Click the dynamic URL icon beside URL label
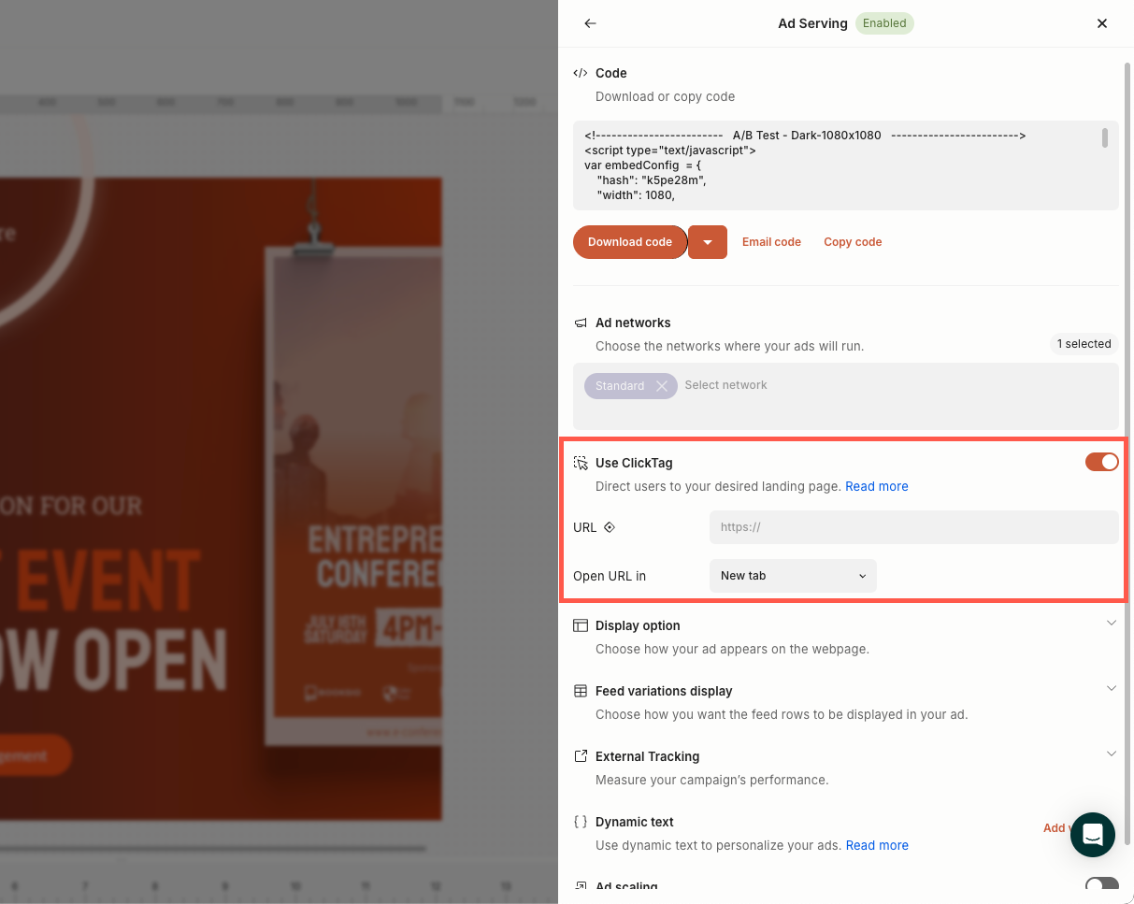The height and width of the screenshot is (904, 1134). [x=610, y=527]
